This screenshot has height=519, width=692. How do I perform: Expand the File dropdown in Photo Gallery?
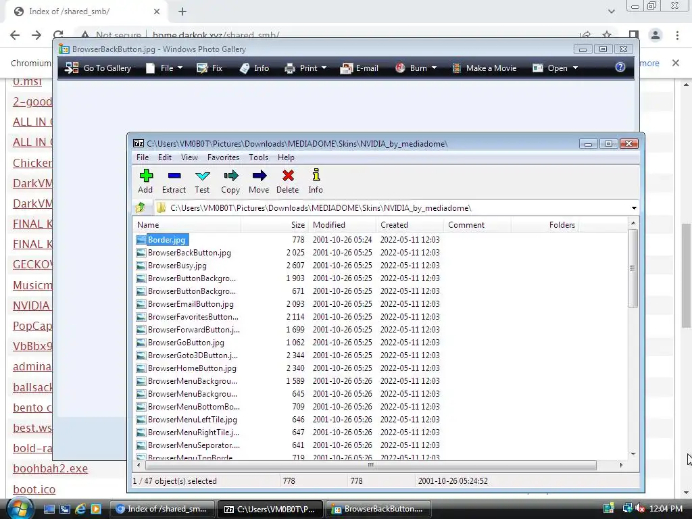(x=180, y=68)
